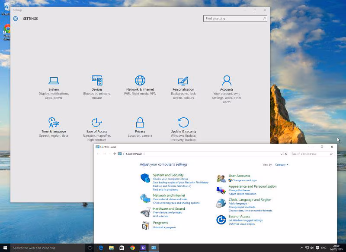The image size is (346, 252).
Task: Refresh the Control Panel address bar
Action: [x=286, y=154]
